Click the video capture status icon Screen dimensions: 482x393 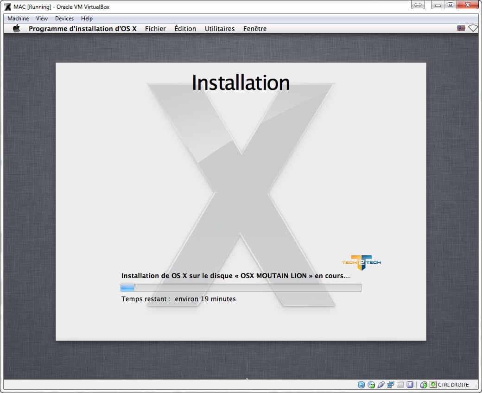[410, 385]
